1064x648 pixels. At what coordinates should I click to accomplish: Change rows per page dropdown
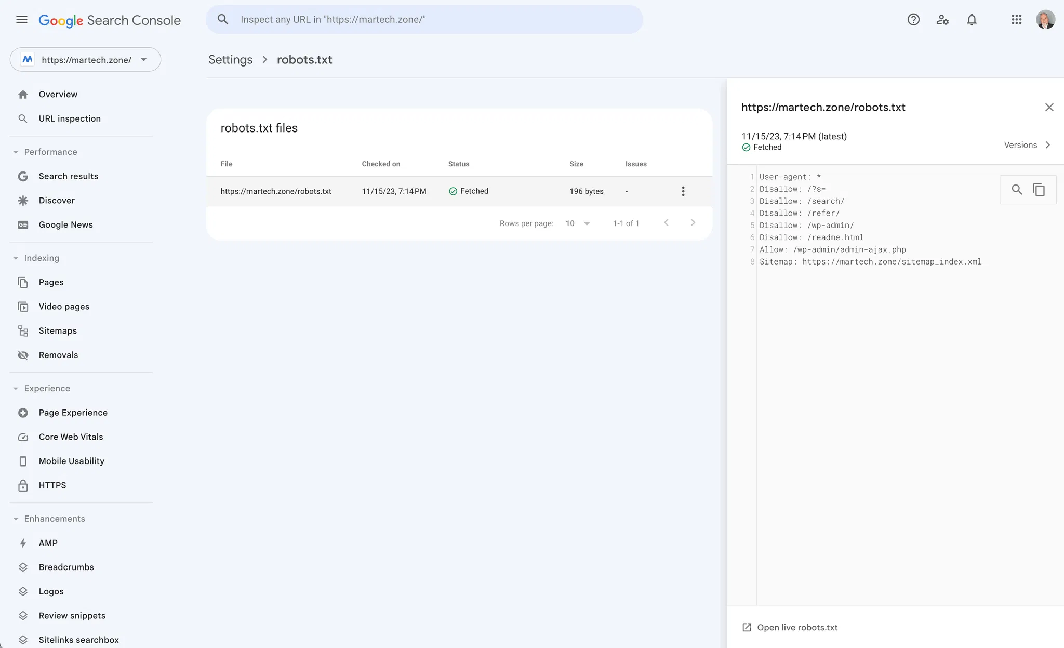pos(578,223)
